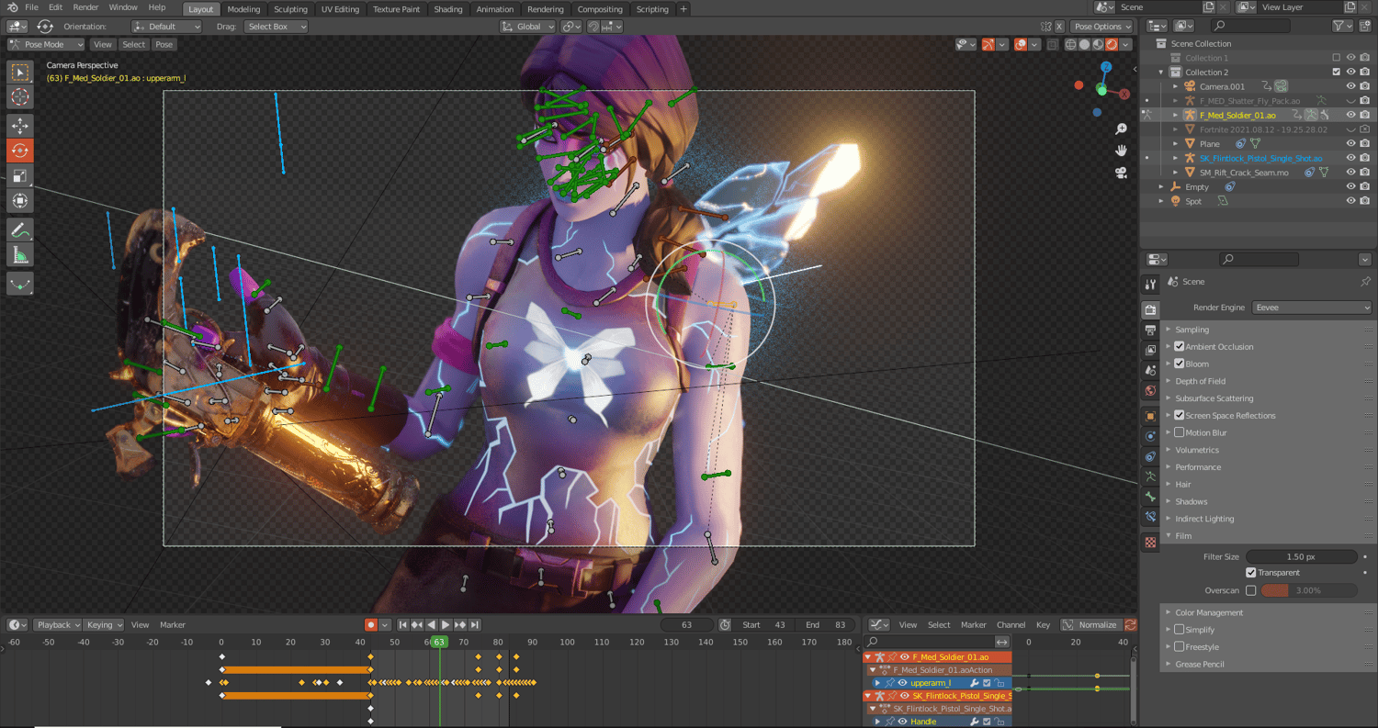Activate the Move tool
This screenshot has height=728, width=1378.
click(x=20, y=125)
